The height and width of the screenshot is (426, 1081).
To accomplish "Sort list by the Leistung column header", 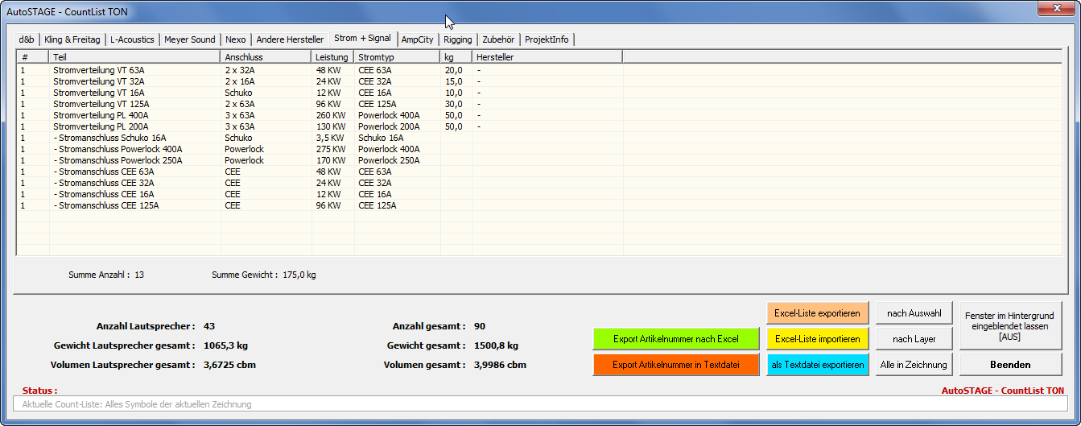I will (332, 57).
